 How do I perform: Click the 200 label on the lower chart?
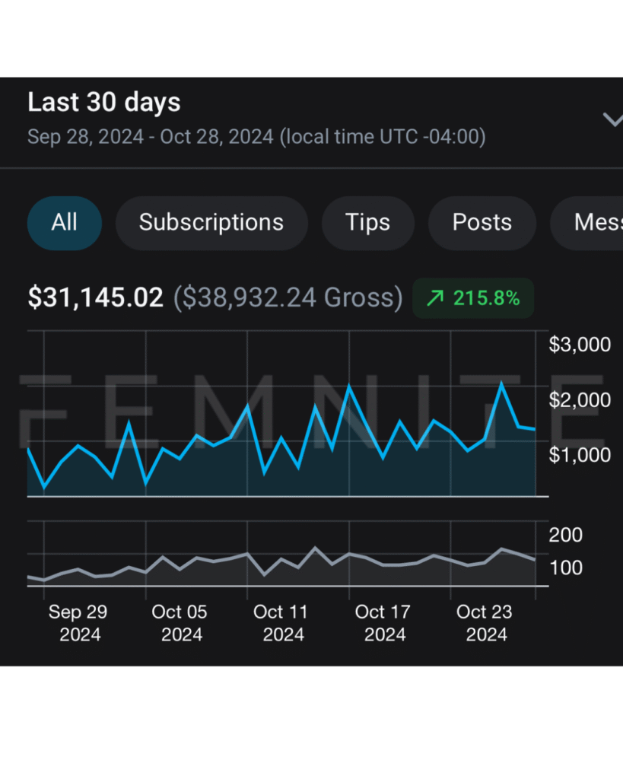[565, 535]
